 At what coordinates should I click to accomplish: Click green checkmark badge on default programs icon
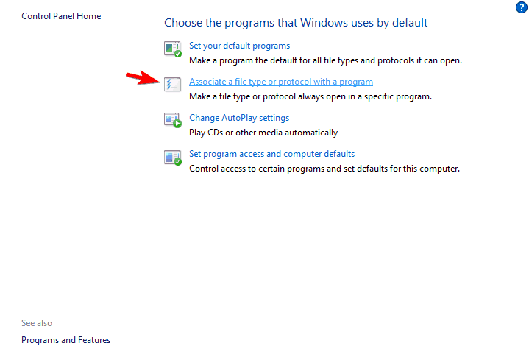tap(178, 53)
